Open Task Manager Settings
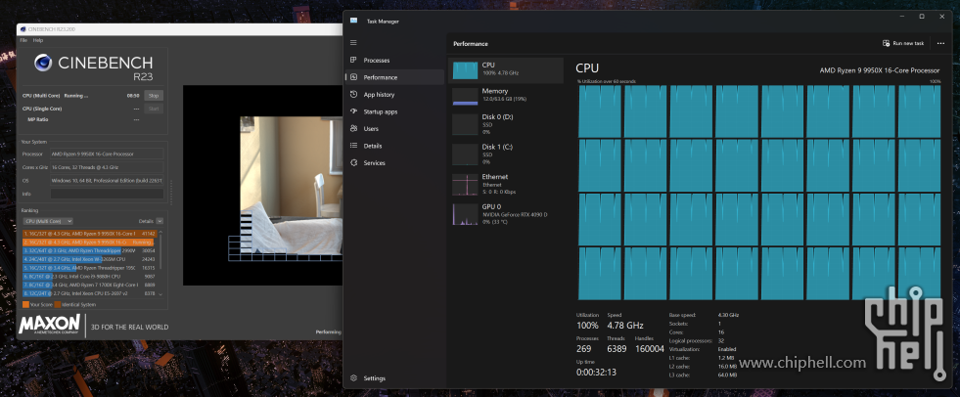960x397 pixels. click(x=394, y=378)
